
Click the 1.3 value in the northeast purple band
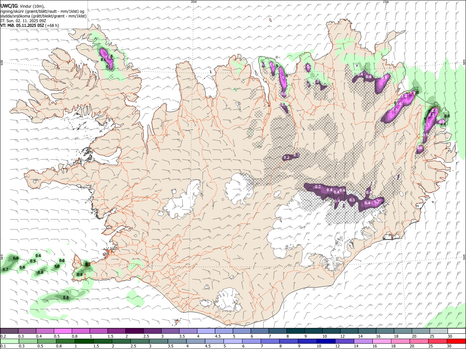395,110
